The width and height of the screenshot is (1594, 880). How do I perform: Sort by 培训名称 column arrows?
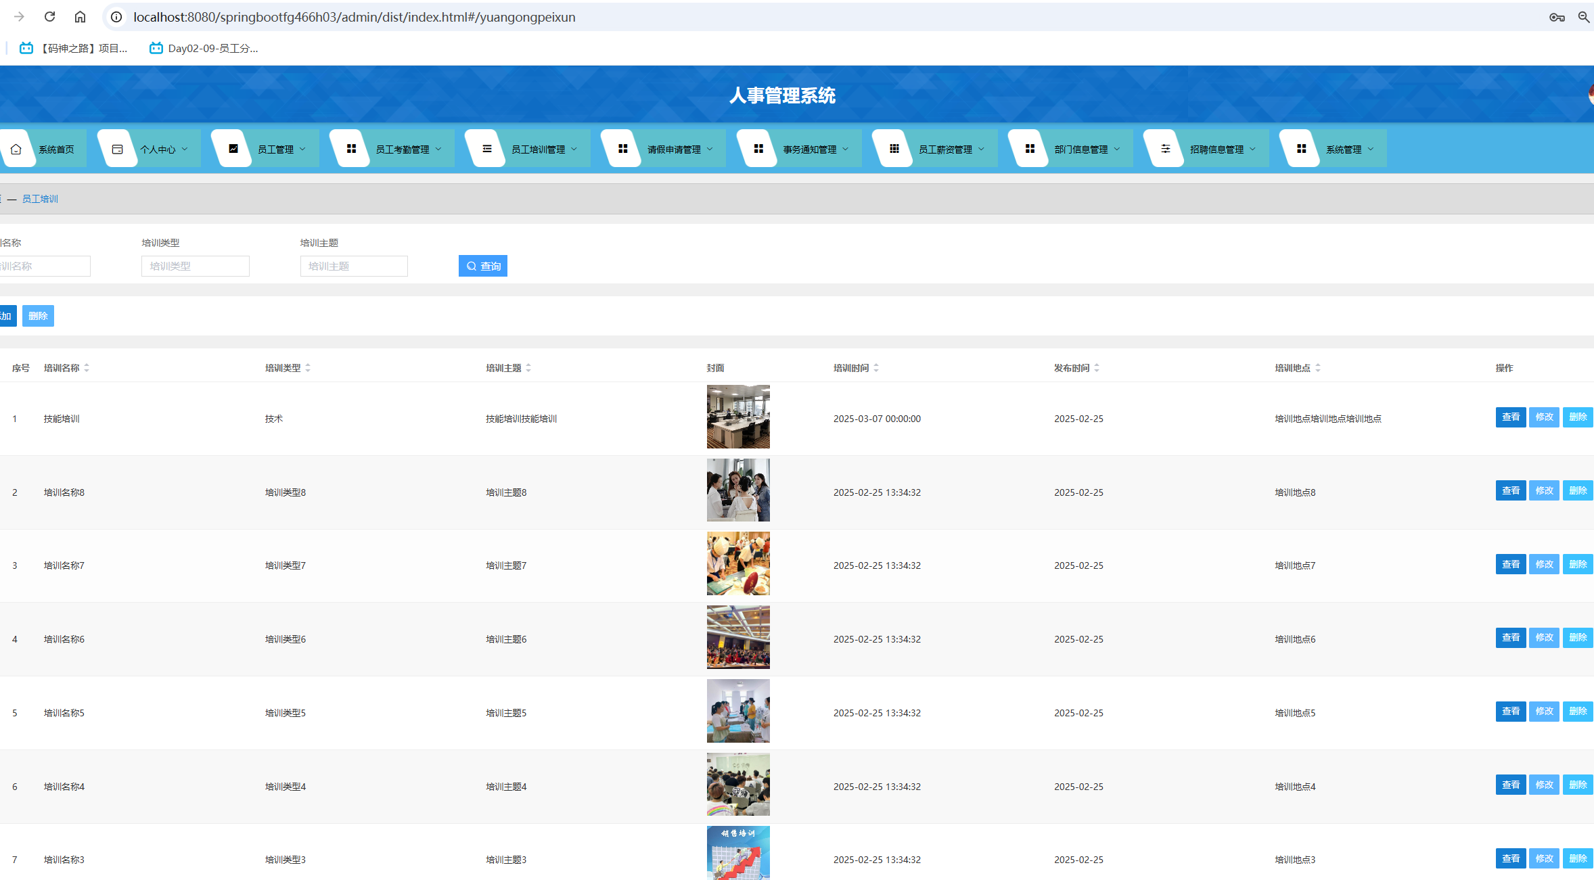(x=87, y=368)
